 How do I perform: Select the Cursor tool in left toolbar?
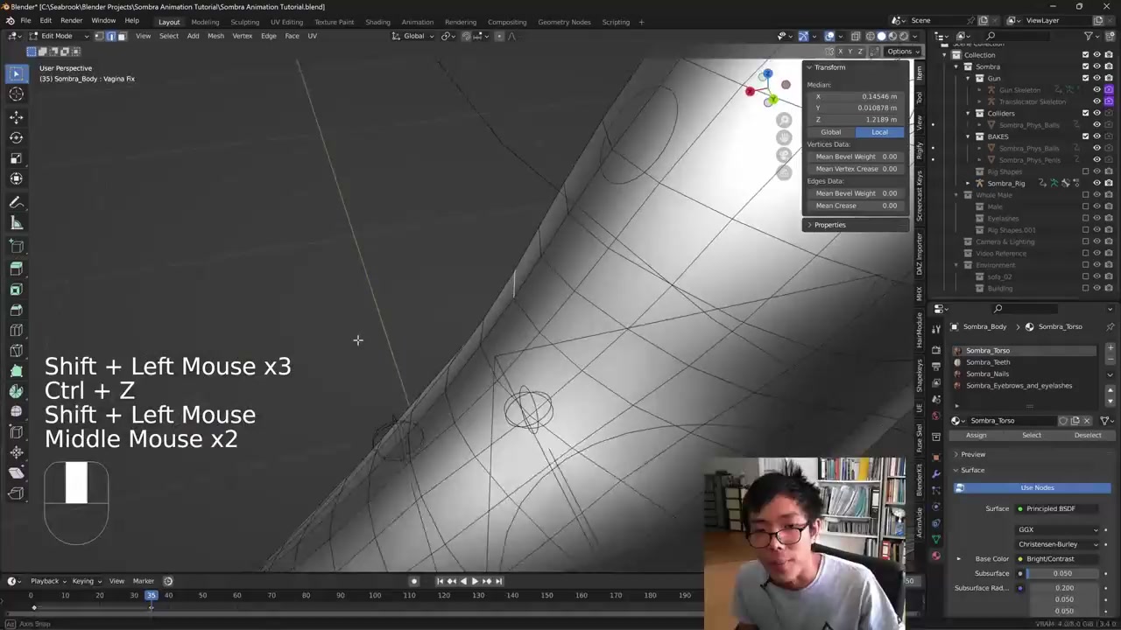point(16,94)
